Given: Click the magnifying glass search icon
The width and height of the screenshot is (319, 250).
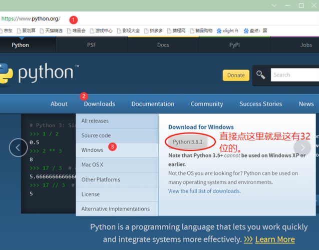Looking at the screenshot, I should tap(260, 75).
